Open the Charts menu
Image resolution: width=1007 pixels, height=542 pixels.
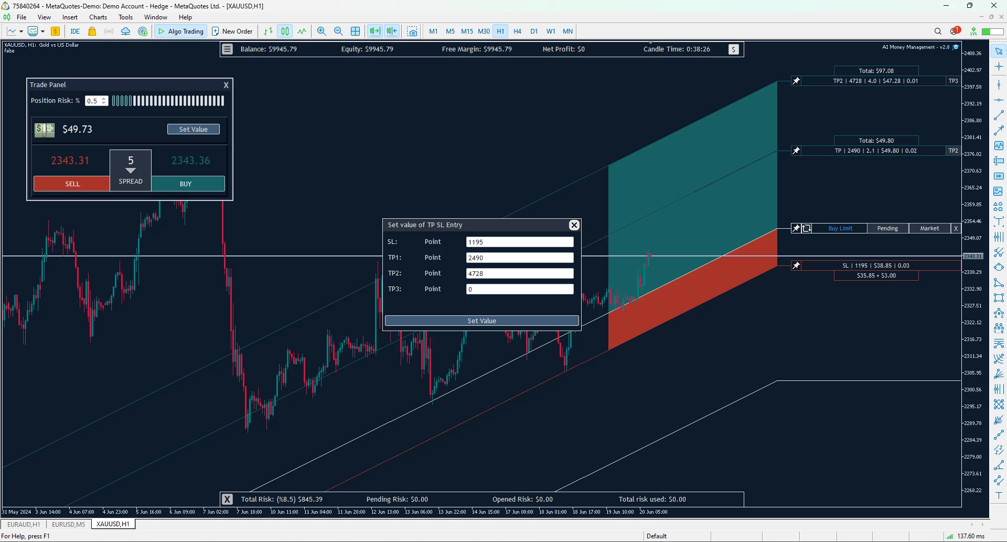pyautogui.click(x=98, y=17)
